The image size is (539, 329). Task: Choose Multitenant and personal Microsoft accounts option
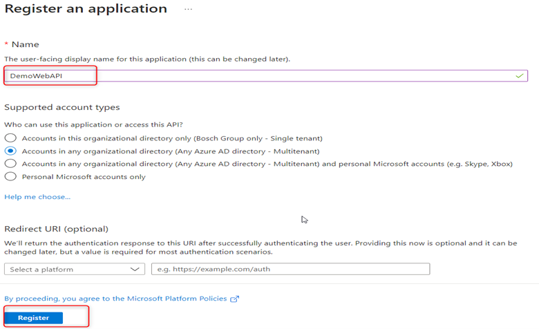click(x=10, y=164)
